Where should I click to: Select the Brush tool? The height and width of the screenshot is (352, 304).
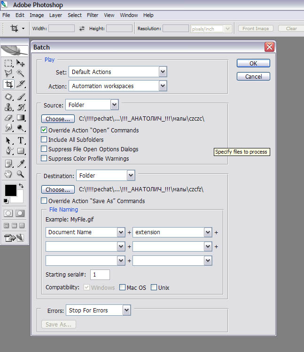21,97
